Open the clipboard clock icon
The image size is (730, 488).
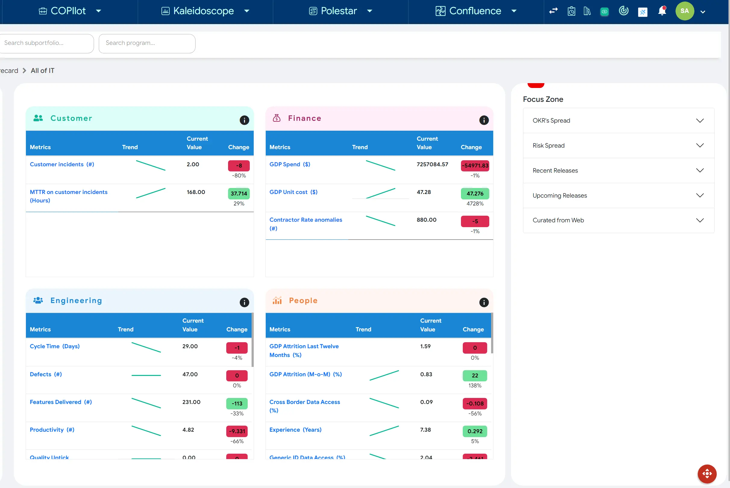pos(571,11)
